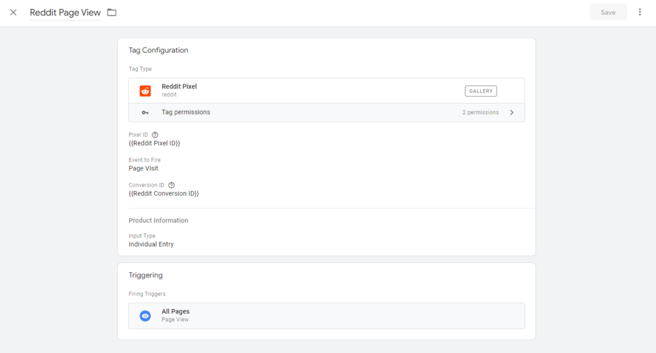
Task: Edit the tag name Reddit Page View
Action: (x=65, y=13)
